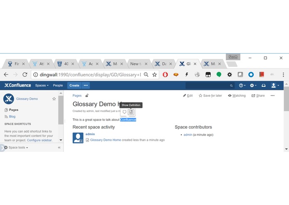
Task: Close the active Gl browser tab
Action: click(195, 64)
